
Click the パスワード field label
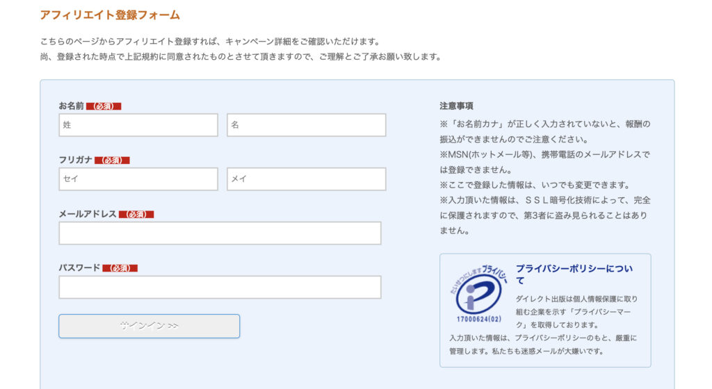point(79,267)
